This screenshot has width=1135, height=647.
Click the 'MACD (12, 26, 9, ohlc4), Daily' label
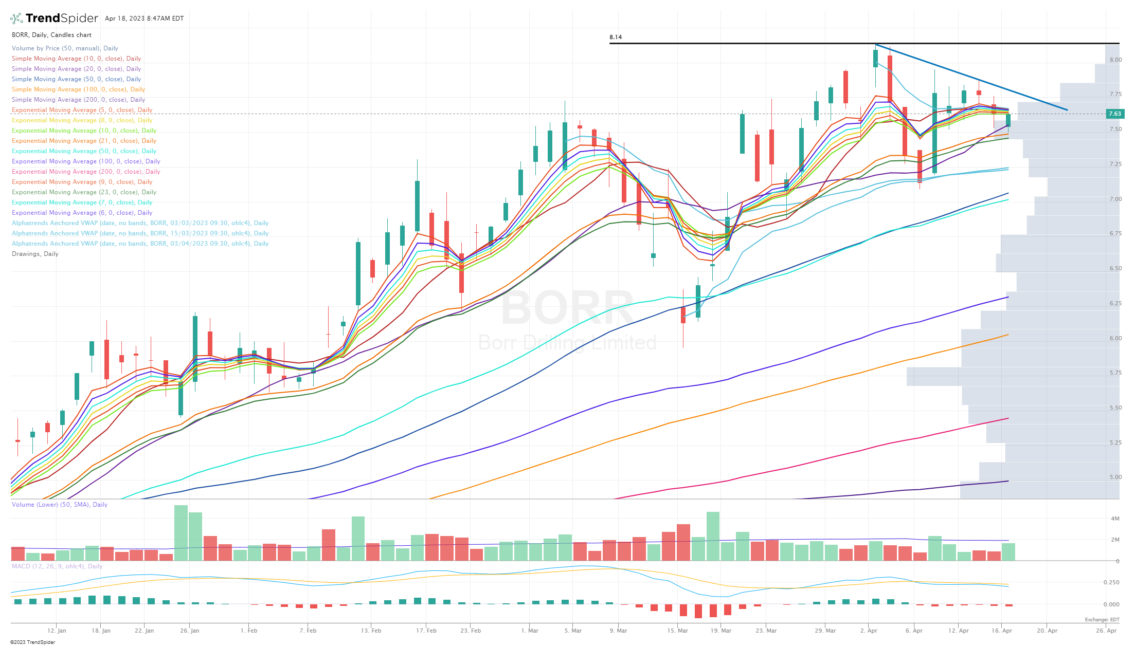pos(57,566)
